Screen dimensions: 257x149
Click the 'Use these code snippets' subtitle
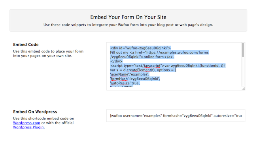(x=128, y=25)
